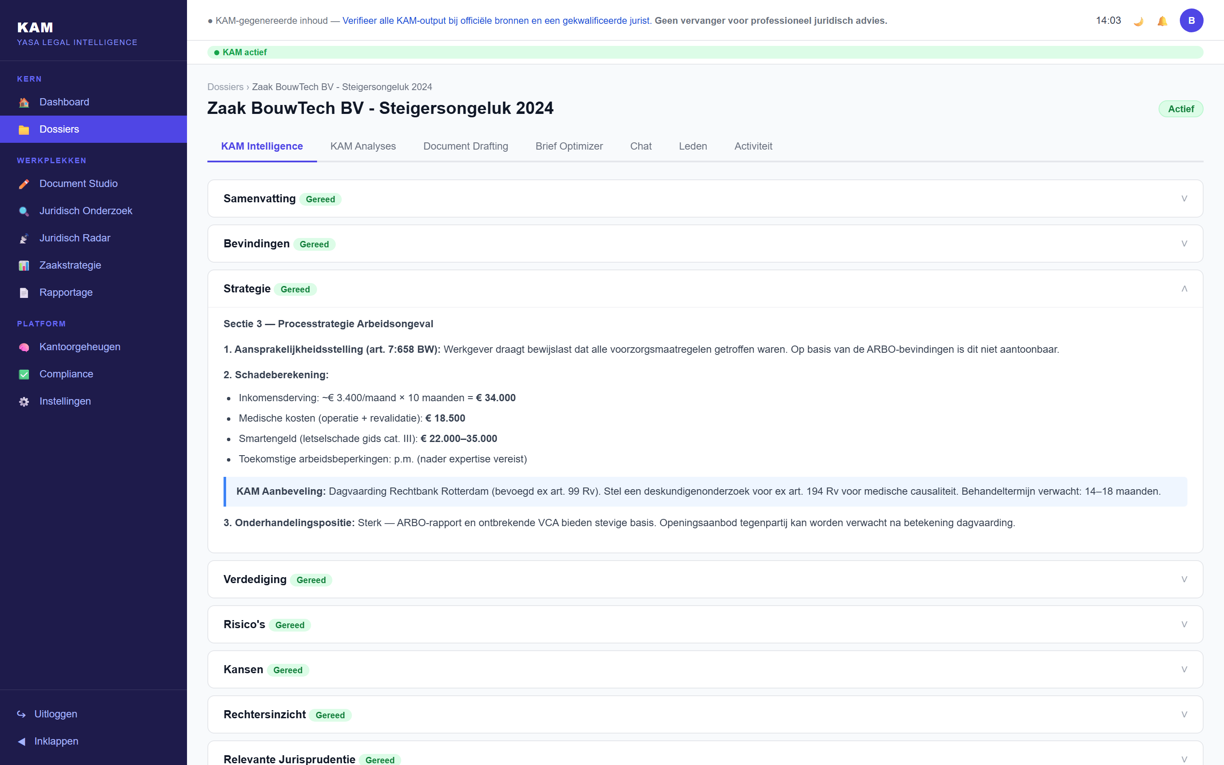Expand the Rechtersinzicht section chevron
Image resolution: width=1224 pixels, height=765 pixels.
[1184, 714]
